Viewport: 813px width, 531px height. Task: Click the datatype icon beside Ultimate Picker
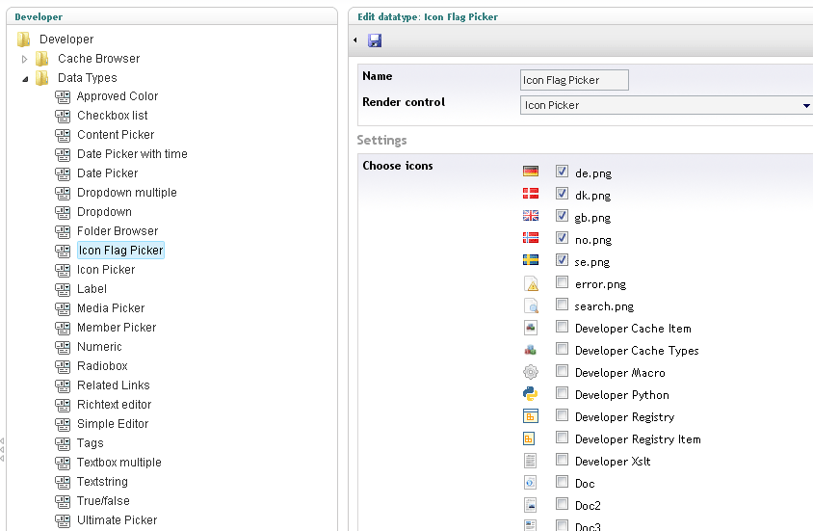tap(63, 520)
